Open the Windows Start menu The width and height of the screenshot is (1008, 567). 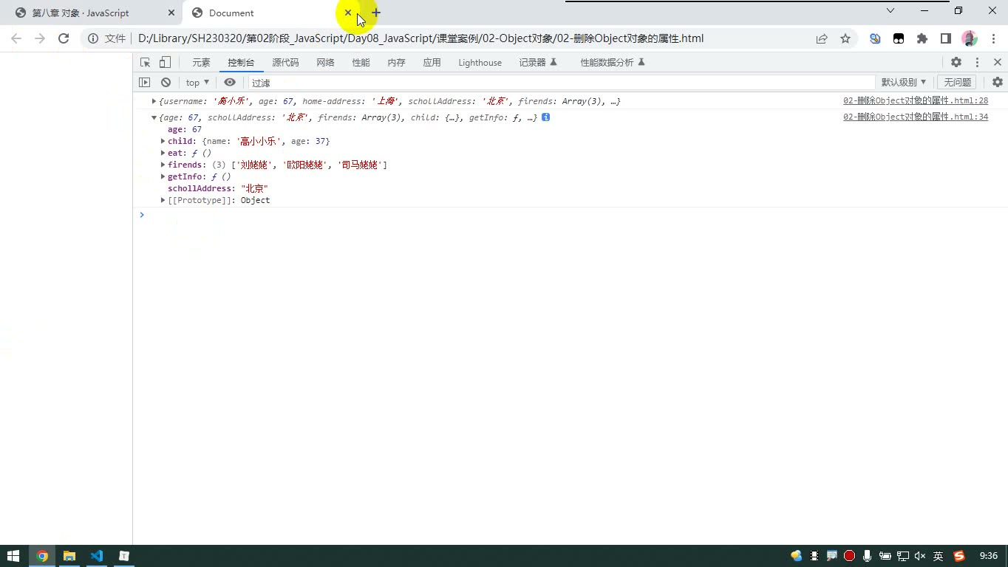(13, 556)
